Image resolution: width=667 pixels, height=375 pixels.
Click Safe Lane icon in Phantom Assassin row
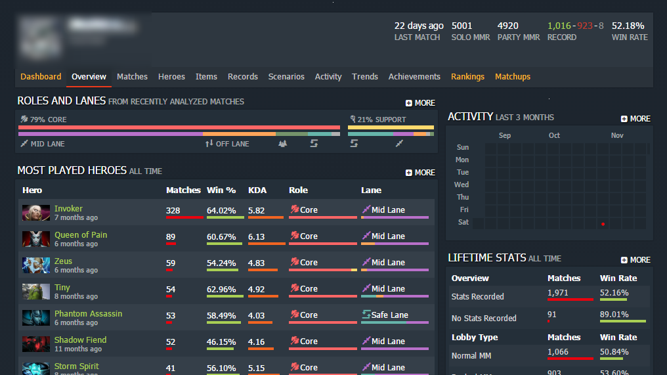(366, 315)
